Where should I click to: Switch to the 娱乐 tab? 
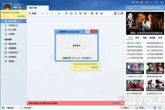pyautogui.click(x=137, y=38)
